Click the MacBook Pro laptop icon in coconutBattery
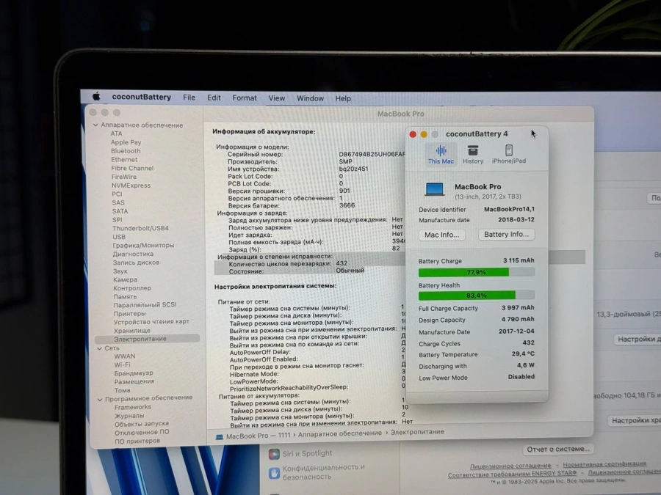The image size is (661, 495). [434, 189]
